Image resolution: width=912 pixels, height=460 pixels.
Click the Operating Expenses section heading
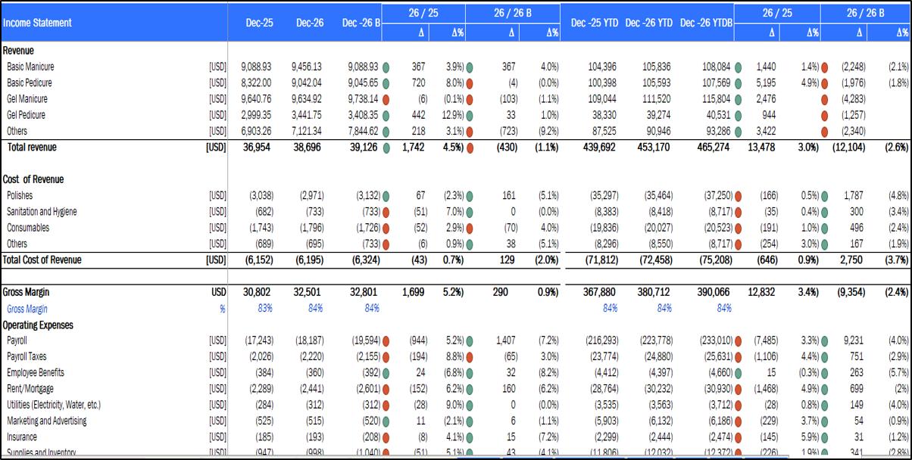pyautogui.click(x=38, y=325)
